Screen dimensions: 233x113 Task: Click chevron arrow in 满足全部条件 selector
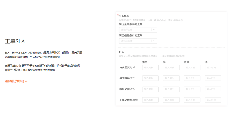coord(154,30)
